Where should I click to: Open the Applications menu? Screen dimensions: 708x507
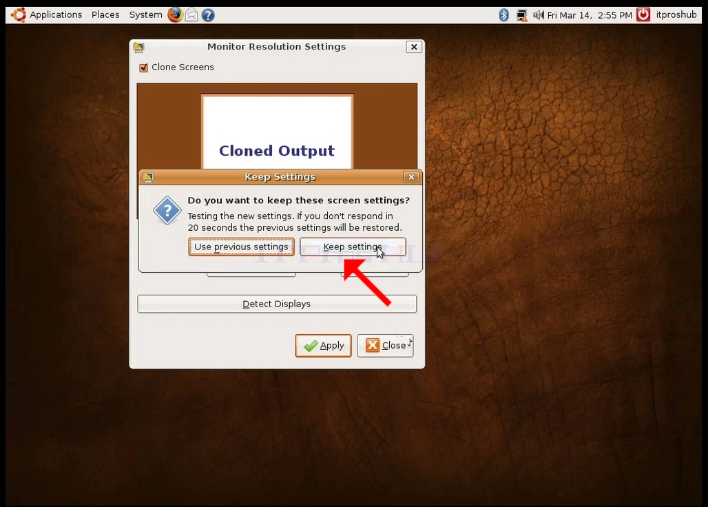(56, 14)
